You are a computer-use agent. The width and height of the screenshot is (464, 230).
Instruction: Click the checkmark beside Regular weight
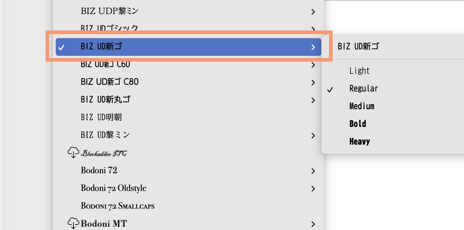pyautogui.click(x=330, y=89)
